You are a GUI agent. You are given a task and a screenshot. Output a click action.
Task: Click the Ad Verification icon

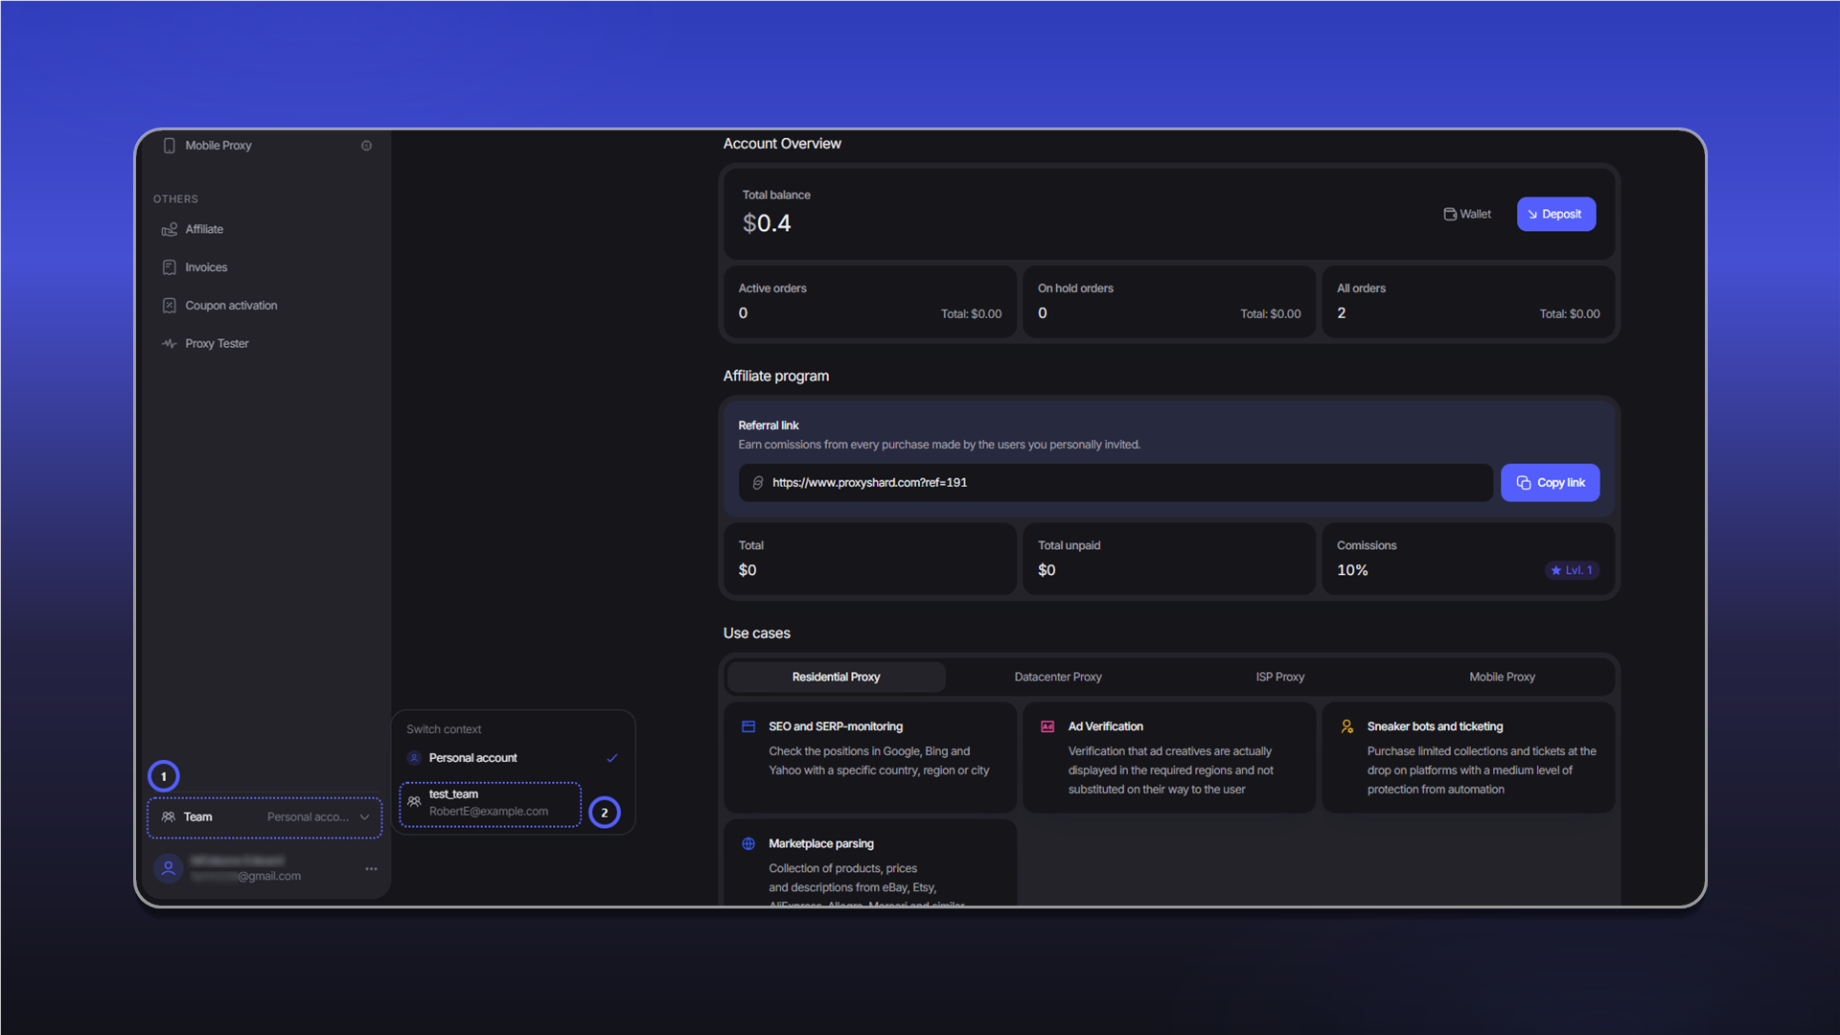click(x=1047, y=727)
